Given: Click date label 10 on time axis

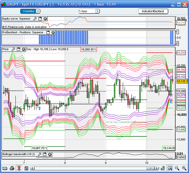Looking at the screenshot, I should tap(147, 163).
